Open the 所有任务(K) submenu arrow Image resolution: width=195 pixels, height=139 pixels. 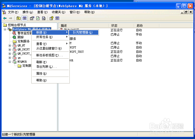point(67,37)
